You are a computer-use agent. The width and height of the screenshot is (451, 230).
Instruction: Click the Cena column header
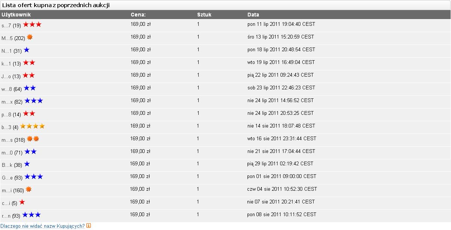click(x=138, y=15)
